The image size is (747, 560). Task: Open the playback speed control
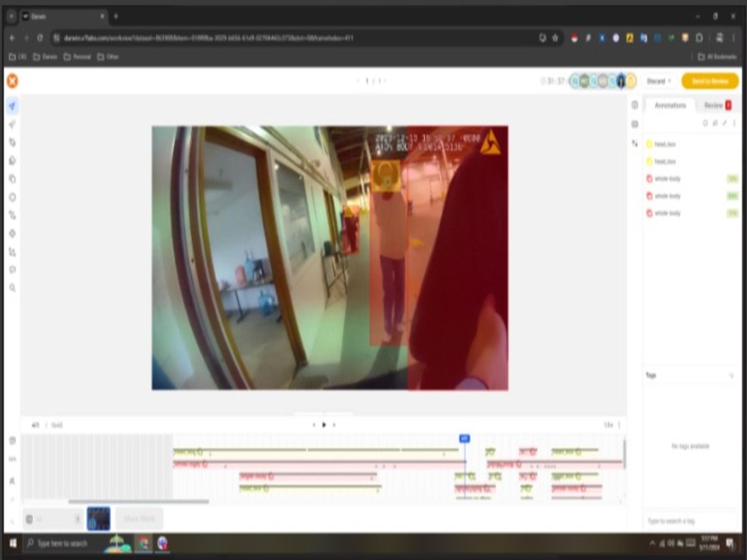click(x=608, y=425)
